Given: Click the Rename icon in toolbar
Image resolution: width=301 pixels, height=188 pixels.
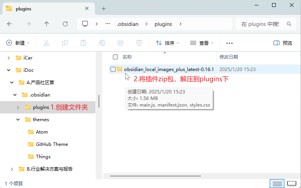Looking at the screenshot, I should [x=102, y=43].
